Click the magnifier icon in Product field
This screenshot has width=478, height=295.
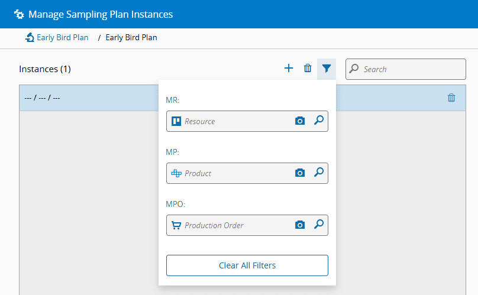click(318, 173)
